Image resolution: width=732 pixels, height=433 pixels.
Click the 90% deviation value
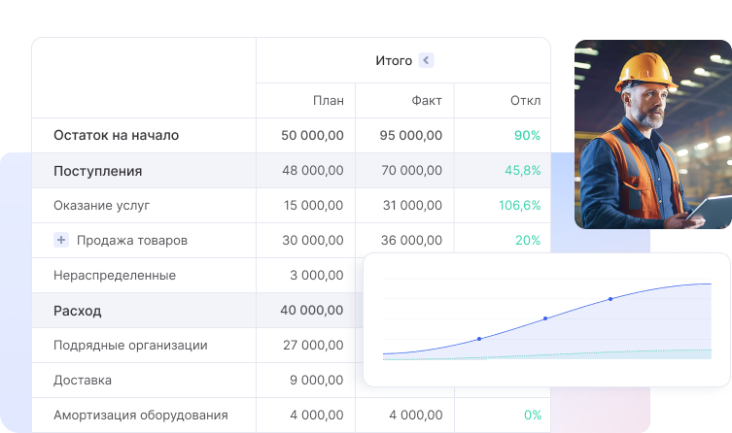click(527, 136)
